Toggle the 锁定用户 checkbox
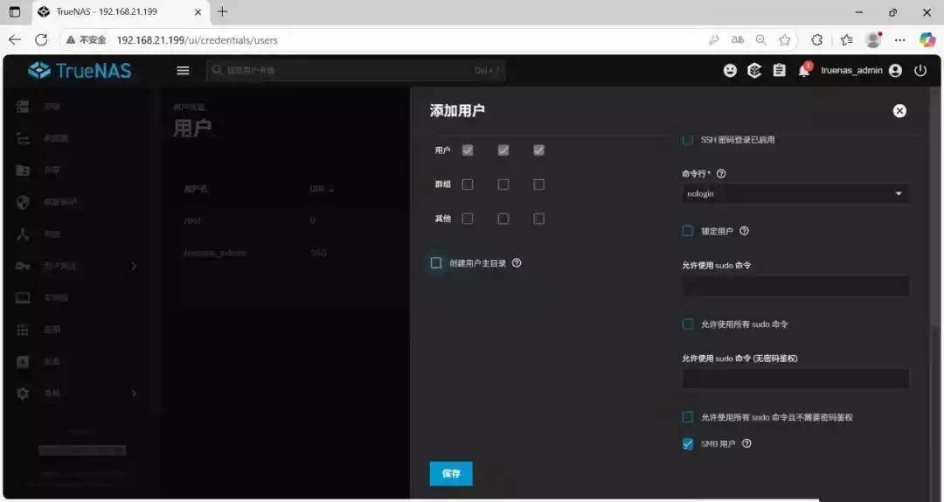The width and height of the screenshot is (944, 502). coord(688,231)
